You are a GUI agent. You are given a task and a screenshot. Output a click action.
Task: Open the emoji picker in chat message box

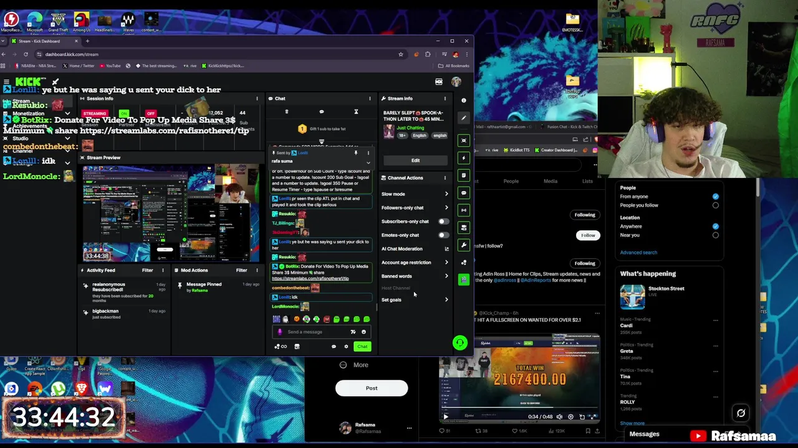point(363,332)
